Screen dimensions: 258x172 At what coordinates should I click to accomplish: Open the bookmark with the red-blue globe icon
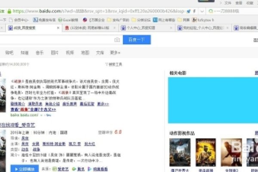[x=94, y=20]
